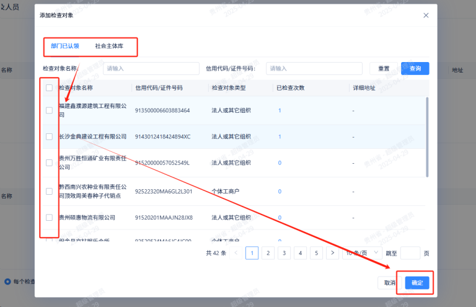This screenshot has width=476, height=307.
Task: Check the row for 黔西南兴农种业有限责任公司
Action: point(49,191)
